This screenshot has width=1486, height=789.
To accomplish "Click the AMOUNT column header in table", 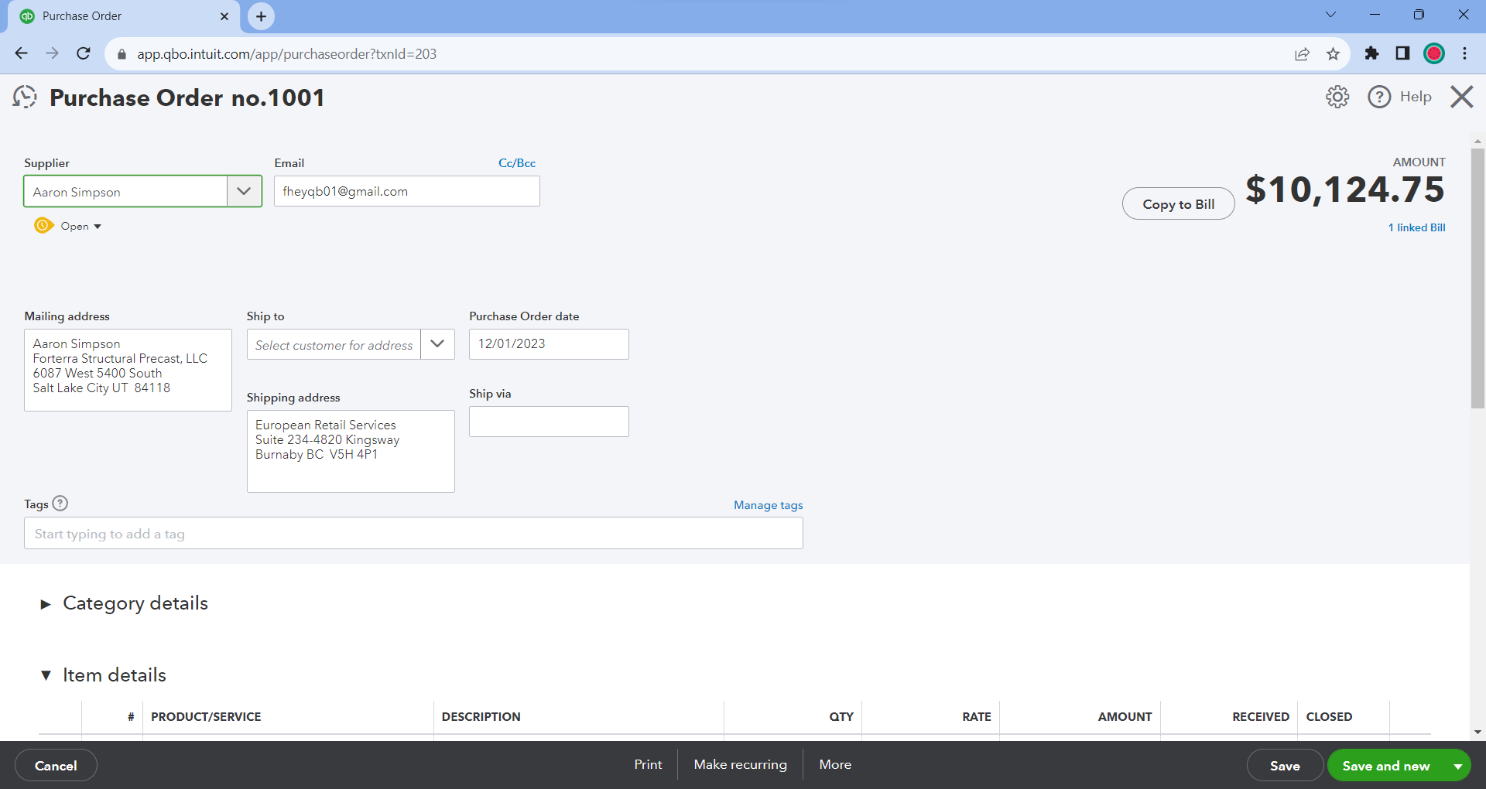I will 1125,716.
